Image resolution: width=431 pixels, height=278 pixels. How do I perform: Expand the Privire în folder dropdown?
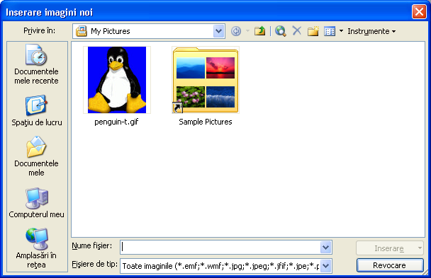coord(219,31)
